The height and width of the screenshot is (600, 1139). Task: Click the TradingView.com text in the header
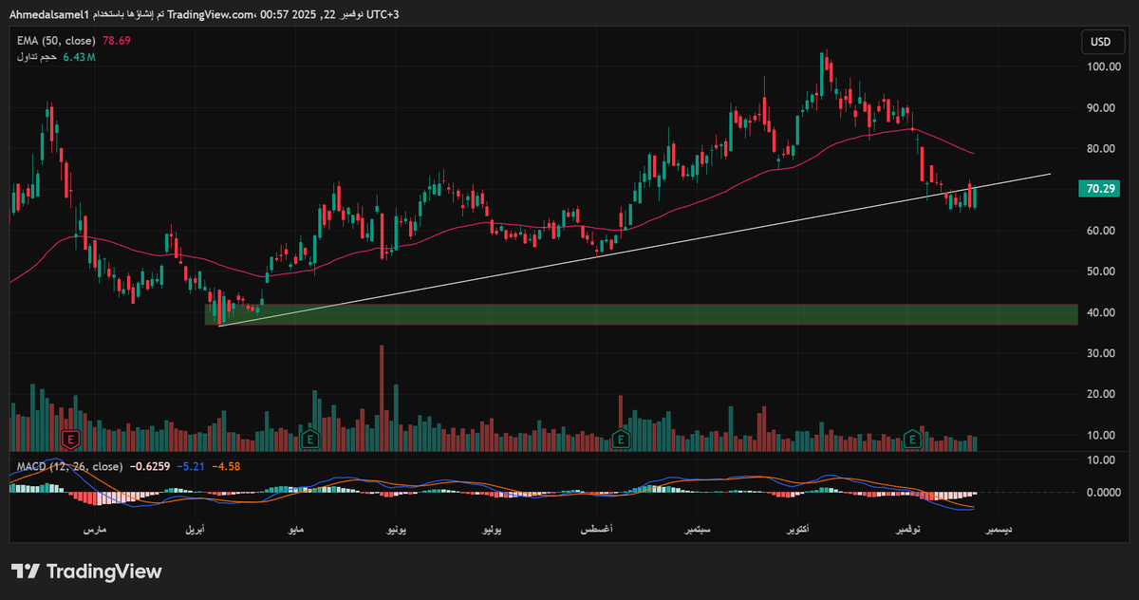click(209, 14)
